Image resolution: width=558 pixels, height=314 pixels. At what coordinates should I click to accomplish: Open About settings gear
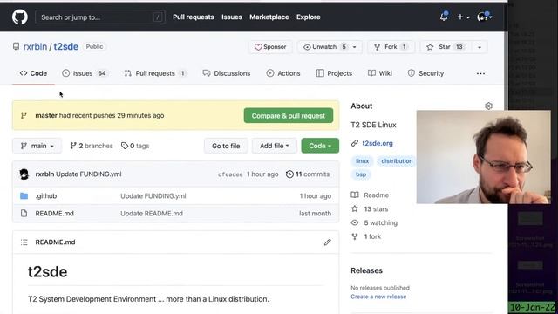488,106
